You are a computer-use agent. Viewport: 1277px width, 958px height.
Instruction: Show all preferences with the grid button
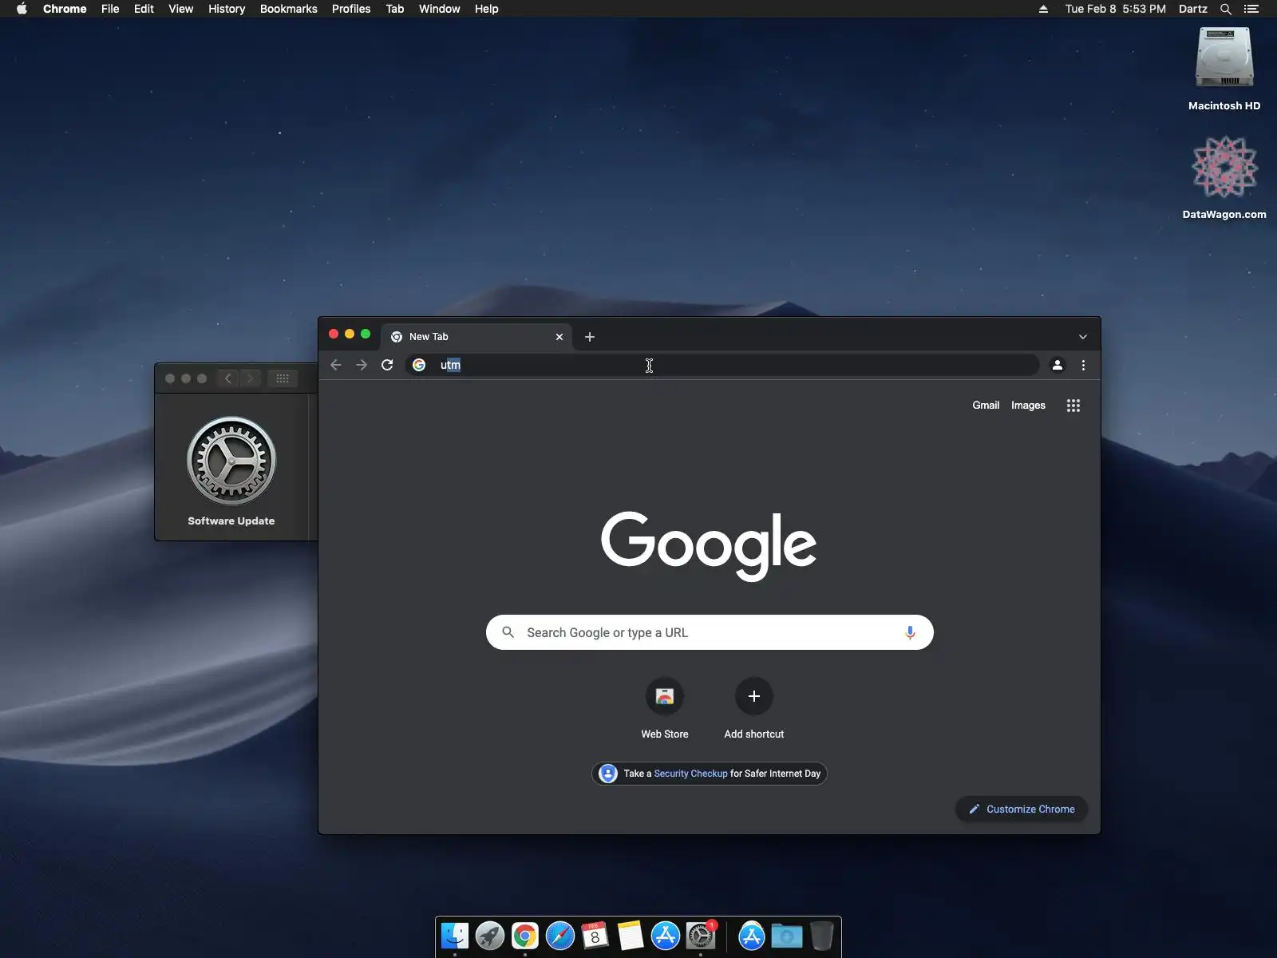[283, 378]
